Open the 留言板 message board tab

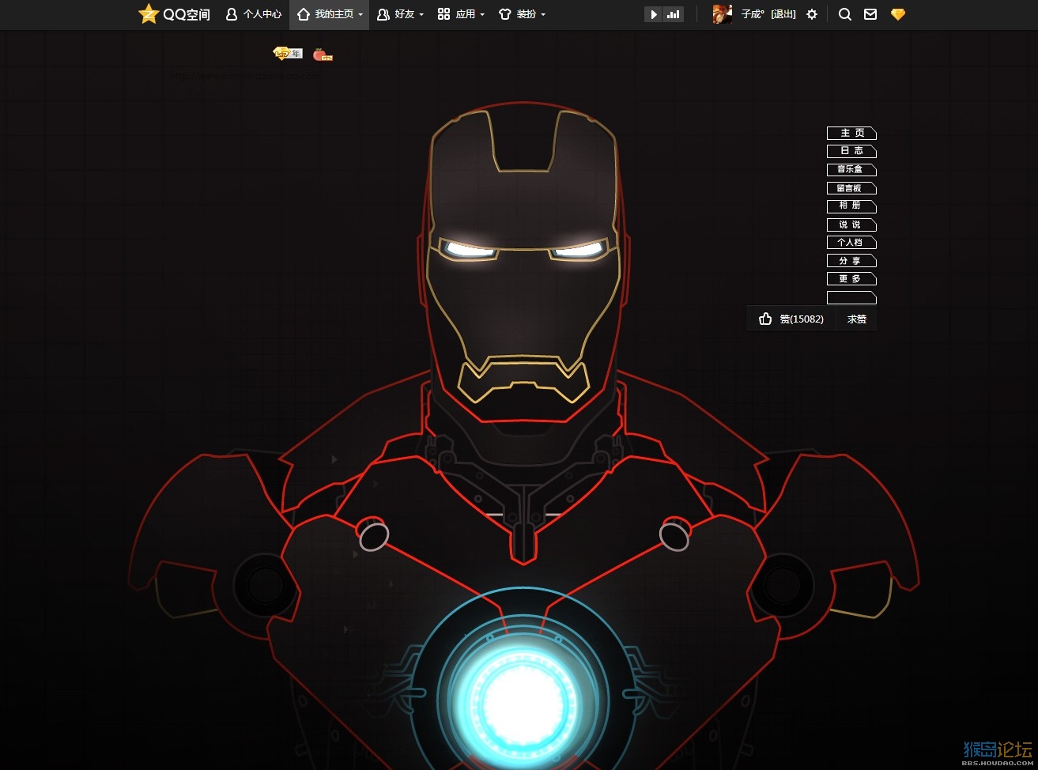click(851, 188)
